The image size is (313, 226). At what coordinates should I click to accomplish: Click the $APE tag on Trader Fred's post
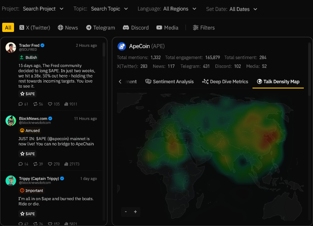pos(28,94)
